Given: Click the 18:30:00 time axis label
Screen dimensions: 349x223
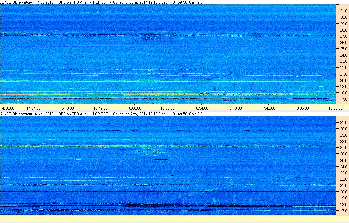Looking at the screenshot, I should [336, 108].
